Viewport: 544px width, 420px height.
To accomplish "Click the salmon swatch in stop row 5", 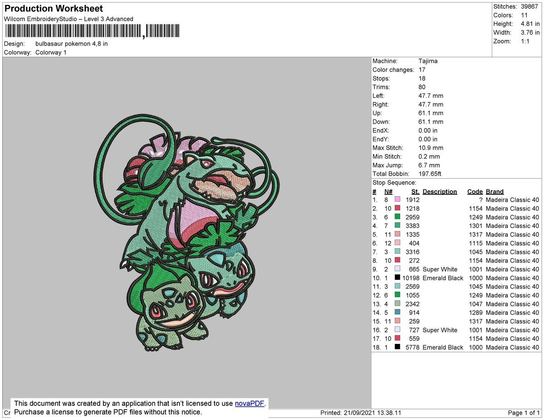I will coord(398,234).
